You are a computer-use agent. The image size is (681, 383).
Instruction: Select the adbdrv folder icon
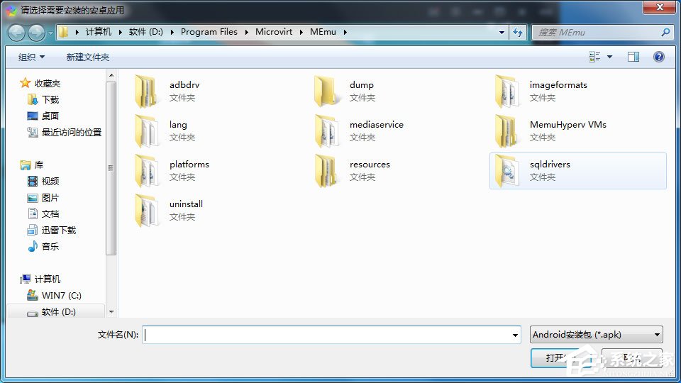point(146,91)
